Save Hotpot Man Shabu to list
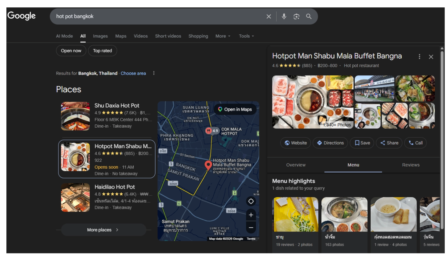Image resolution: width=446 pixels, height=254 pixels. [362, 143]
